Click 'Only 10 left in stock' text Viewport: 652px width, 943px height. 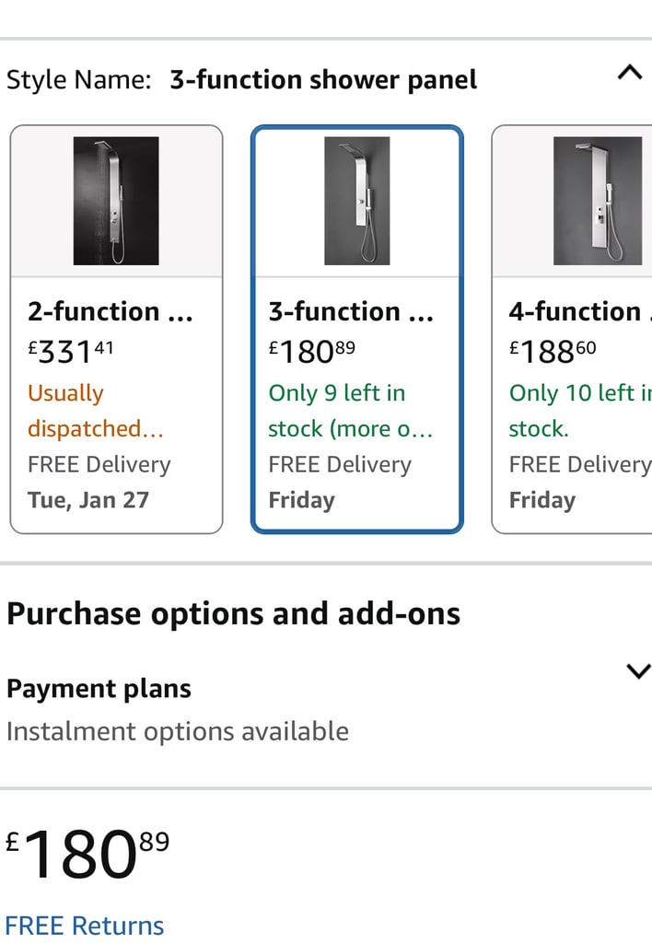580,411
